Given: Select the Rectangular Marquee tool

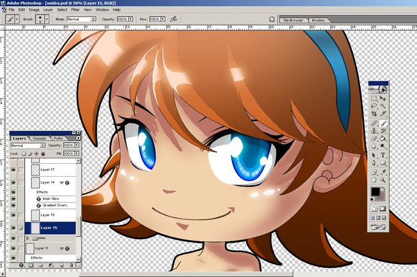Looking at the screenshot, I should click(x=374, y=98).
